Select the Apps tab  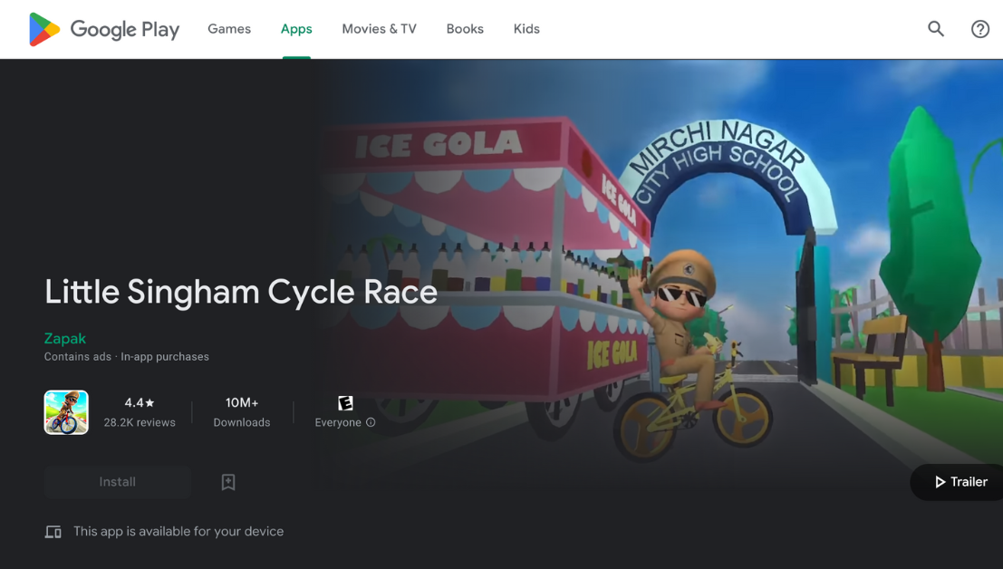coord(296,29)
